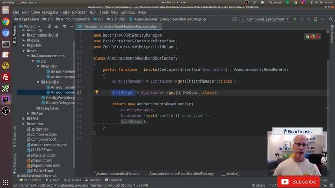Toggle the Favorites side tab
This screenshot has width=335, height=188.
tap(15, 163)
